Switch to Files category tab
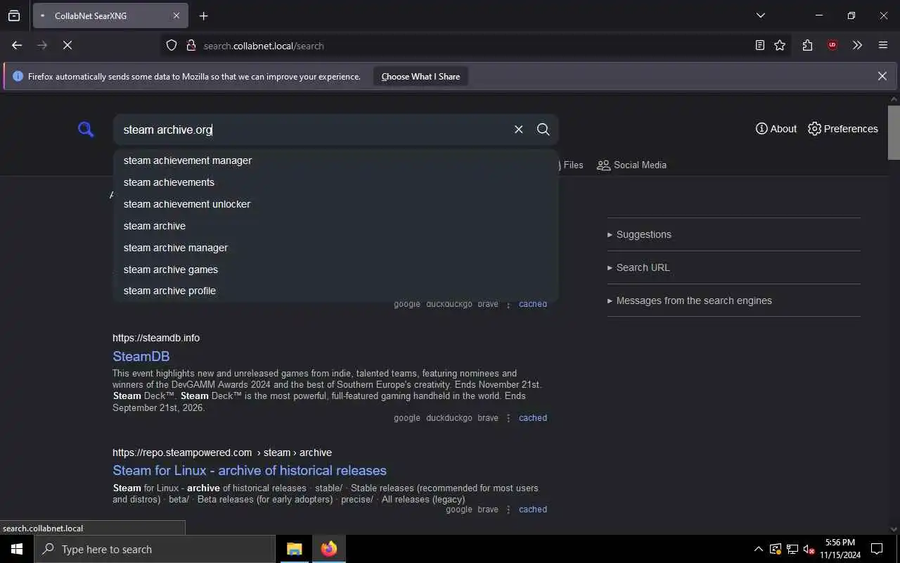The height and width of the screenshot is (563, 900). tap(572, 165)
